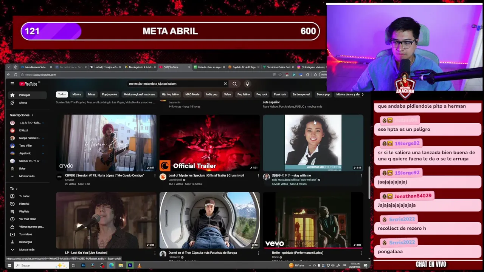Bookmark page with the star icon
This screenshot has height=272, width=484.
click(280, 75)
